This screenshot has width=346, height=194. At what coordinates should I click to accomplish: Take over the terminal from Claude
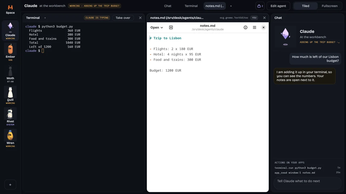click(123, 18)
